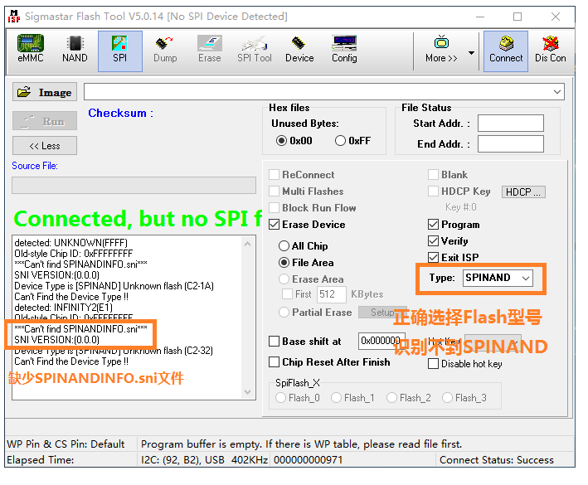Open the toolbar overflow dropdown arrow
This screenshot has height=485, width=588.
(x=471, y=53)
